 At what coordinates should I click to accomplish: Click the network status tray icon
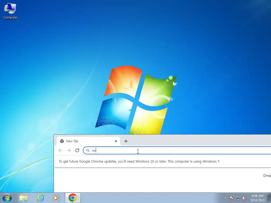[x=238, y=198]
